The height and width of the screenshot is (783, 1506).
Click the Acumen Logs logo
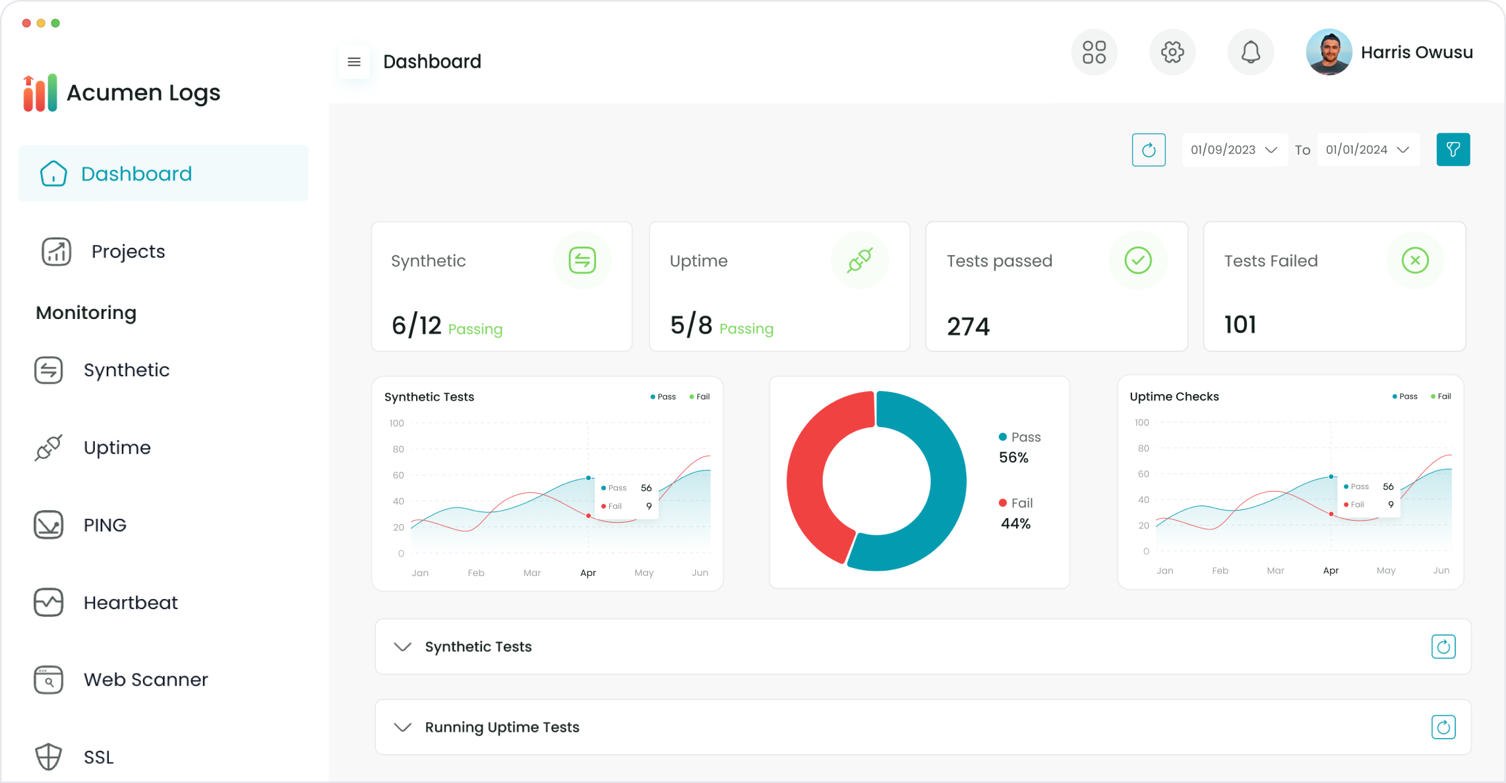coord(121,93)
